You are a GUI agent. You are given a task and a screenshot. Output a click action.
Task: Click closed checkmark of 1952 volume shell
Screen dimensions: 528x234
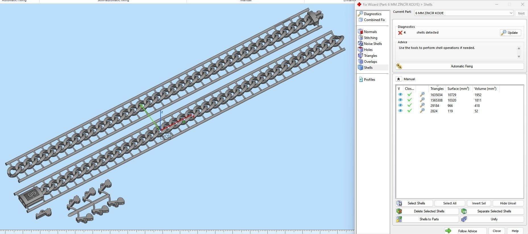click(x=409, y=95)
